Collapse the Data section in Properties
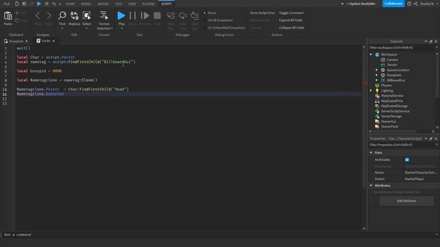 click(371, 152)
